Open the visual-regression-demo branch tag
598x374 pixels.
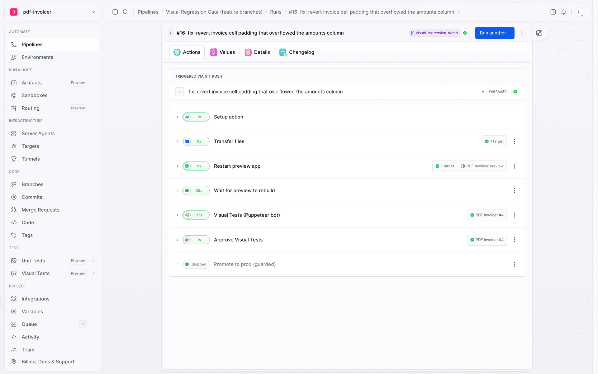click(x=434, y=33)
